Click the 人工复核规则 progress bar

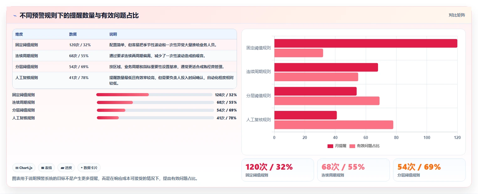[x=155, y=118]
